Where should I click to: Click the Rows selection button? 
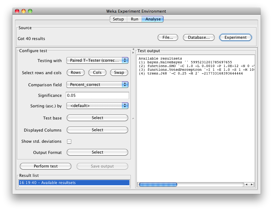pyautogui.click(x=76, y=72)
